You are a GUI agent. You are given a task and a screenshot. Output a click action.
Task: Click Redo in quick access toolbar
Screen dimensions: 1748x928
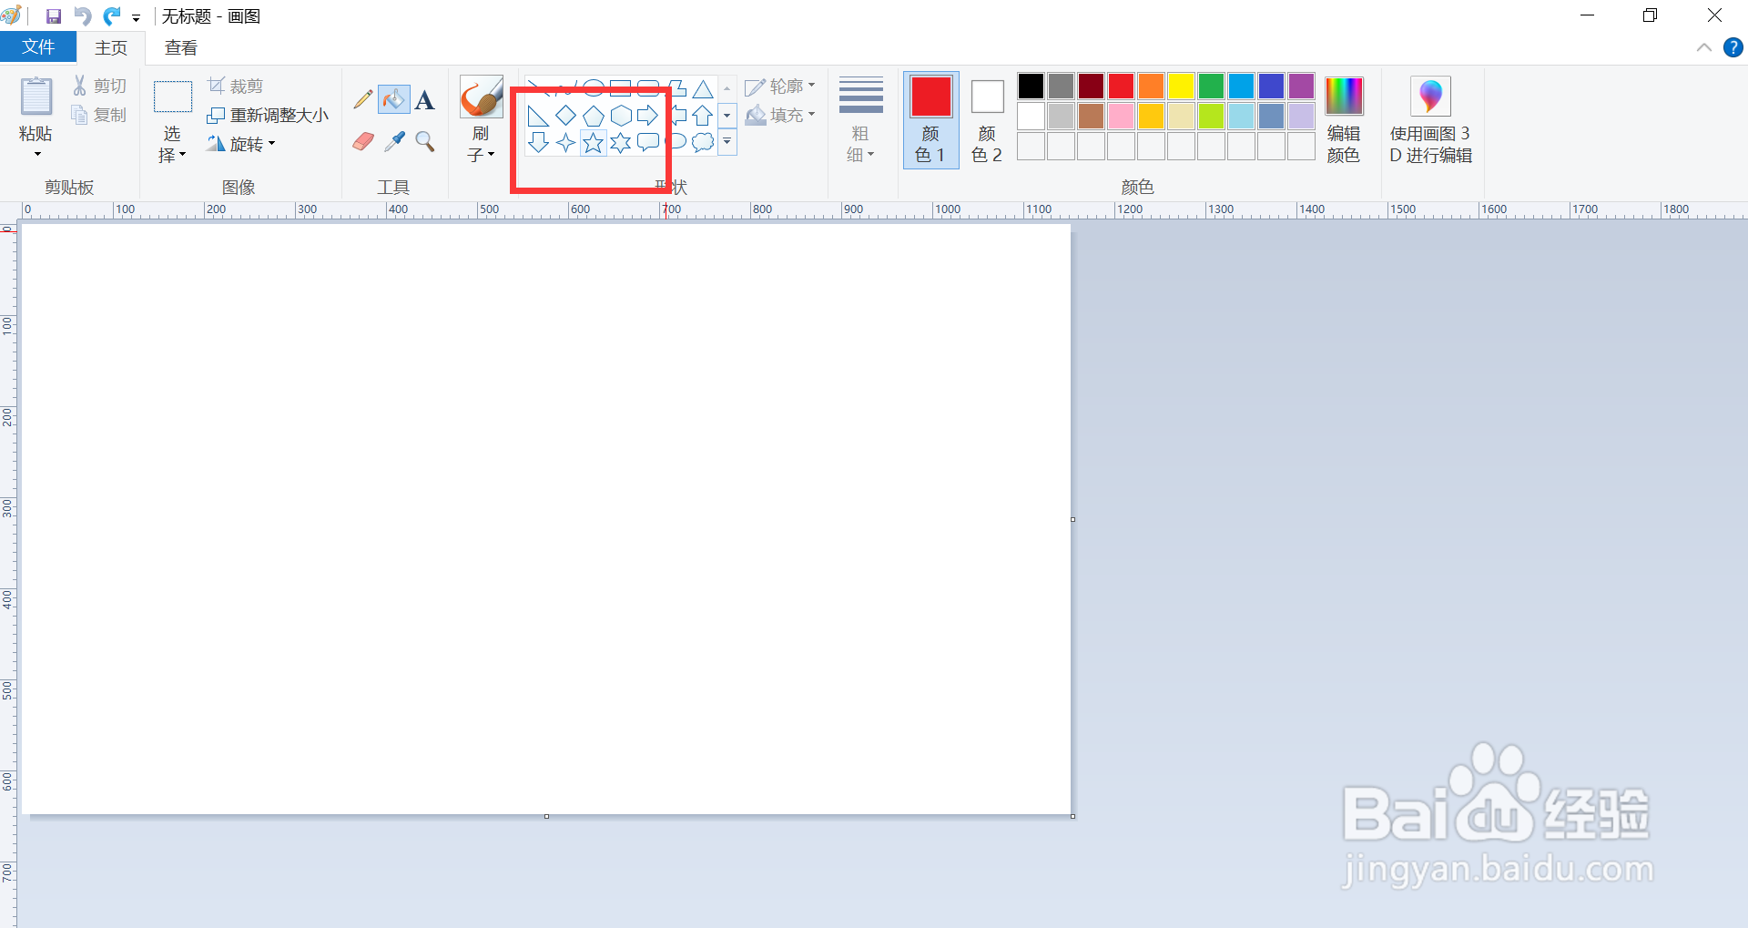point(112,15)
